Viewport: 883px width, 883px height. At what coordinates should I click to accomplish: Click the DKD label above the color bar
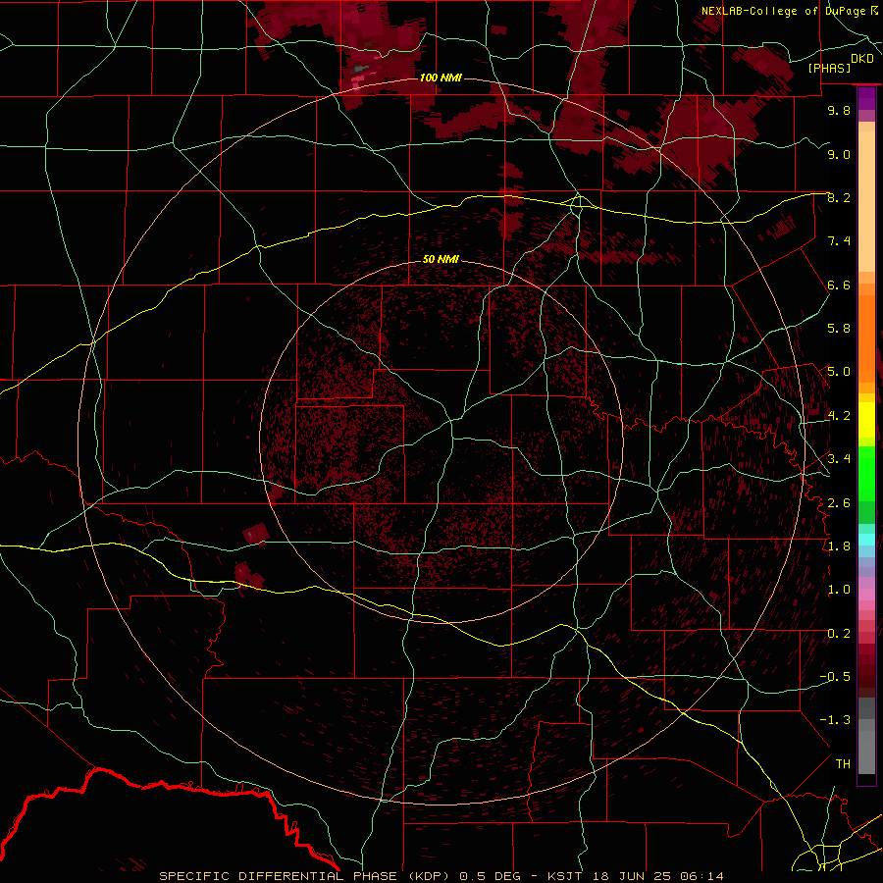point(861,59)
